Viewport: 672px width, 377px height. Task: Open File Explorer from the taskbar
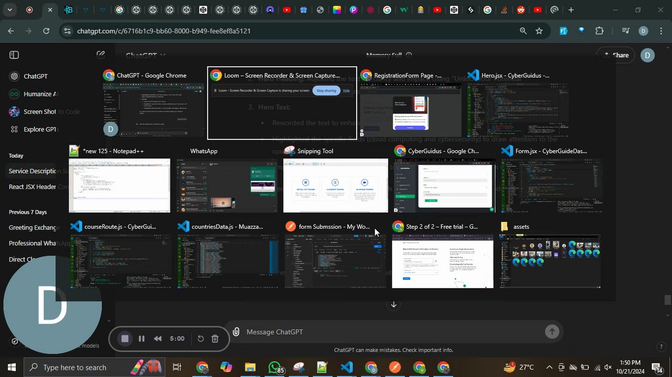pos(250,368)
